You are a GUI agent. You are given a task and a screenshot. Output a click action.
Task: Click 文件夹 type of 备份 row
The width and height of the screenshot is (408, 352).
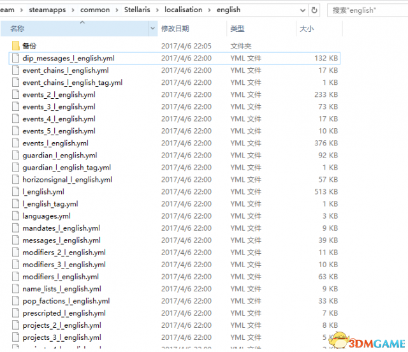pos(241,46)
